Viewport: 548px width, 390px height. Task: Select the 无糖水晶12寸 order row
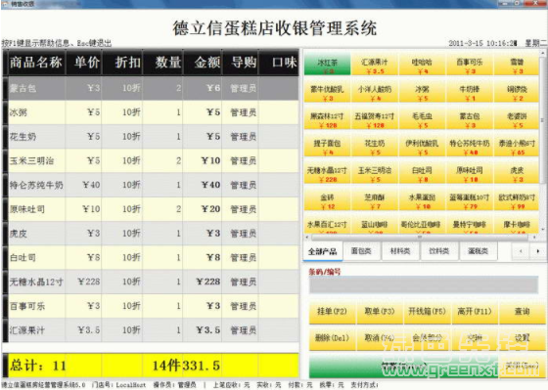click(151, 282)
